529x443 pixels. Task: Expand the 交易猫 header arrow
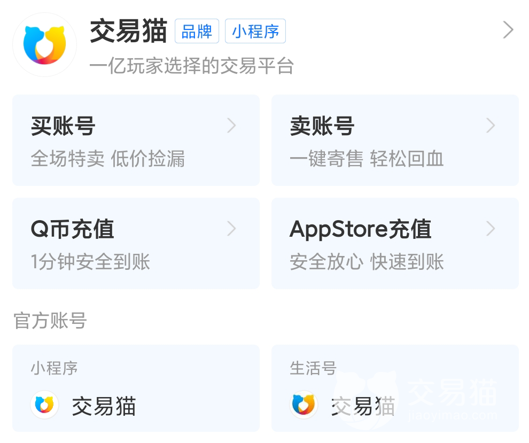508,30
